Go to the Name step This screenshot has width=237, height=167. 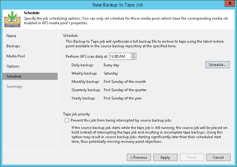point(11,36)
